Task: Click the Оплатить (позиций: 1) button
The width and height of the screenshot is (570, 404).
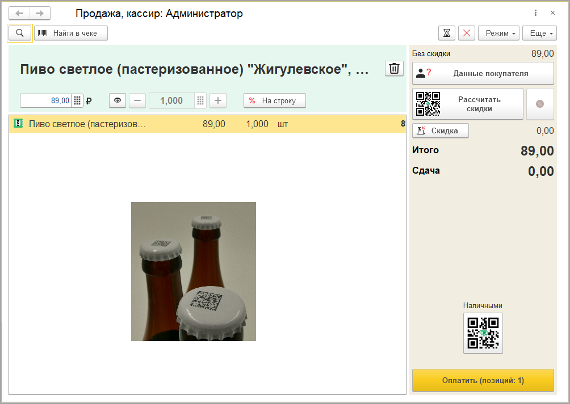Action: pyautogui.click(x=483, y=380)
